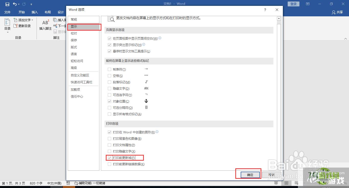
Task: Enable 打印隐藏文字 checkbox
Action: pyautogui.click(x=110, y=151)
